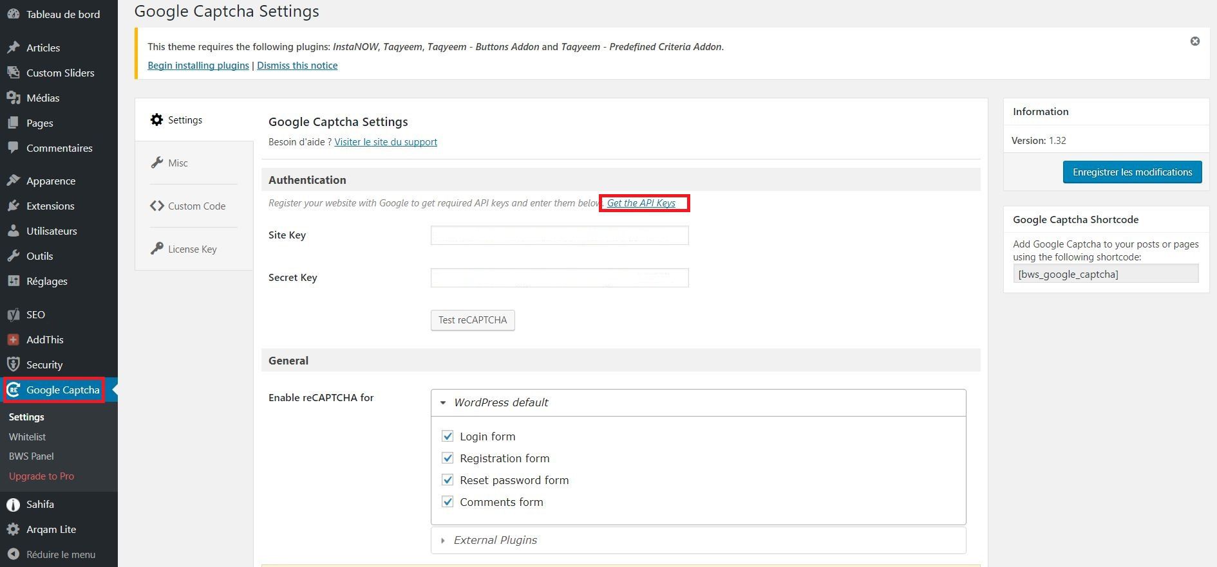This screenshot has width=1217, height=567.
Task: Click the Version: 1.32 text
Action: pyautogui.click(x=1039, y=140)
